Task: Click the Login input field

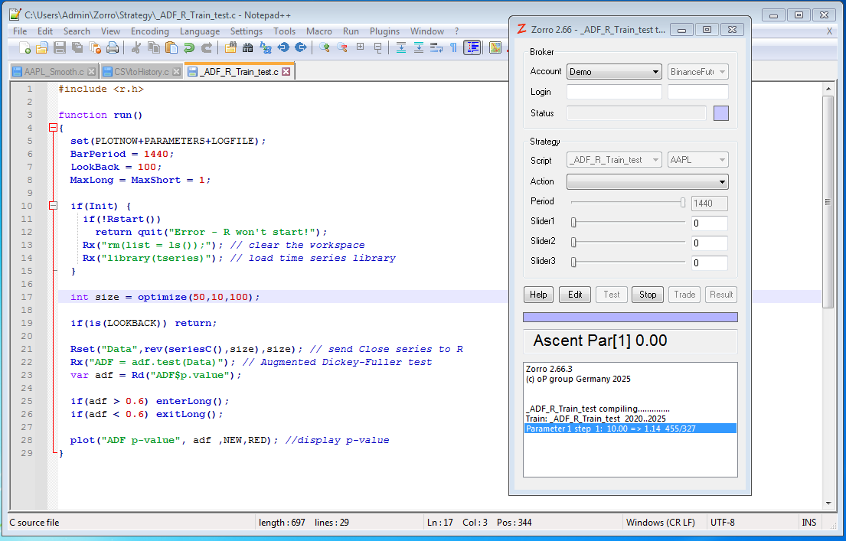Action: coord(614,92)
